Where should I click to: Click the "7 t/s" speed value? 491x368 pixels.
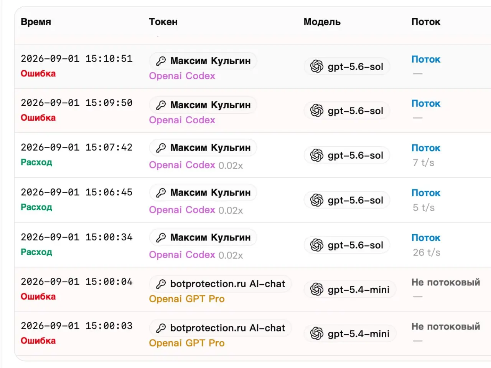tap(423, 163)
